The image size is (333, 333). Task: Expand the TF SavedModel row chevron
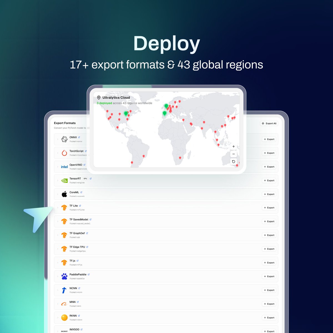(58, 221)
